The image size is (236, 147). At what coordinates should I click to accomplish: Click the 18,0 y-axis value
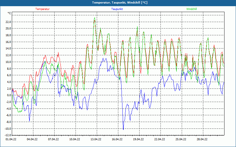pos(8,35)
